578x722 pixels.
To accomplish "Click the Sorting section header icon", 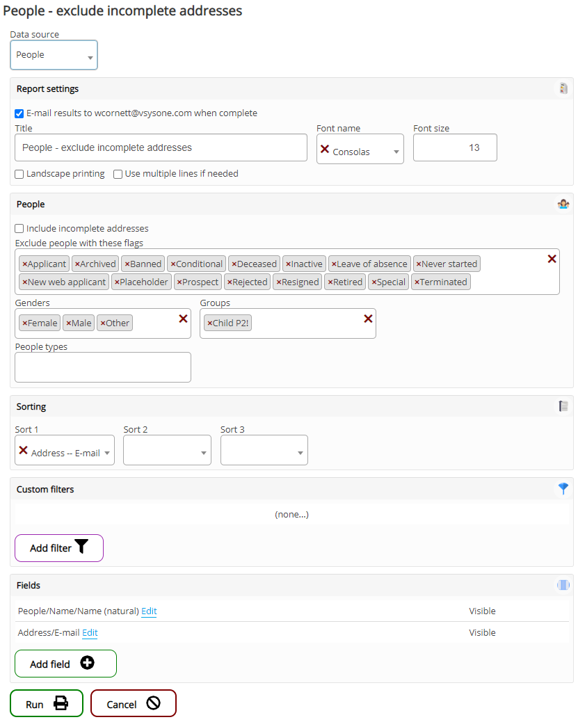I will (563, 406).
